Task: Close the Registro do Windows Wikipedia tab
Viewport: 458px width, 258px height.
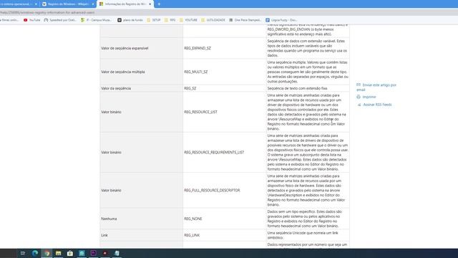Action: click(x=93, y=4)
